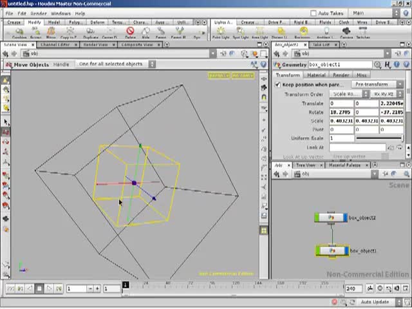Click the network editor search icon

click(x=406, y=174)
